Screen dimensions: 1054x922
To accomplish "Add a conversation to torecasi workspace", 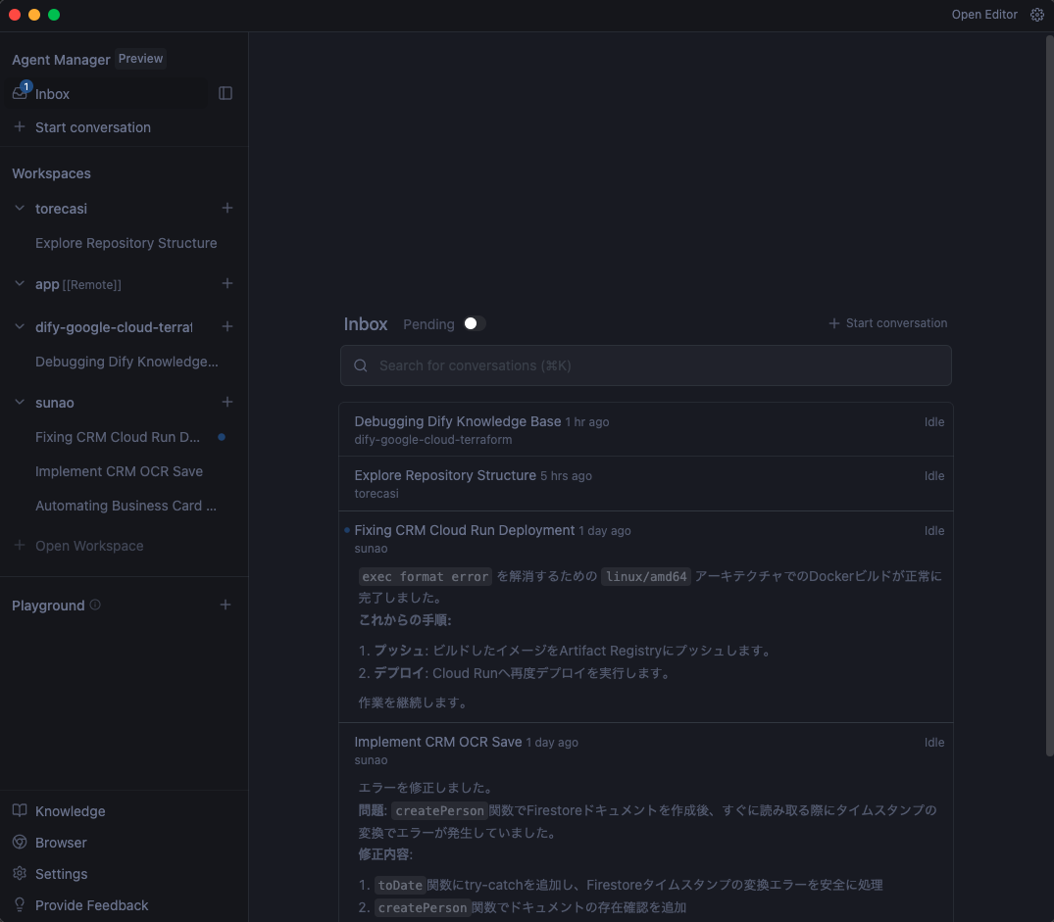I will point(227,208).
